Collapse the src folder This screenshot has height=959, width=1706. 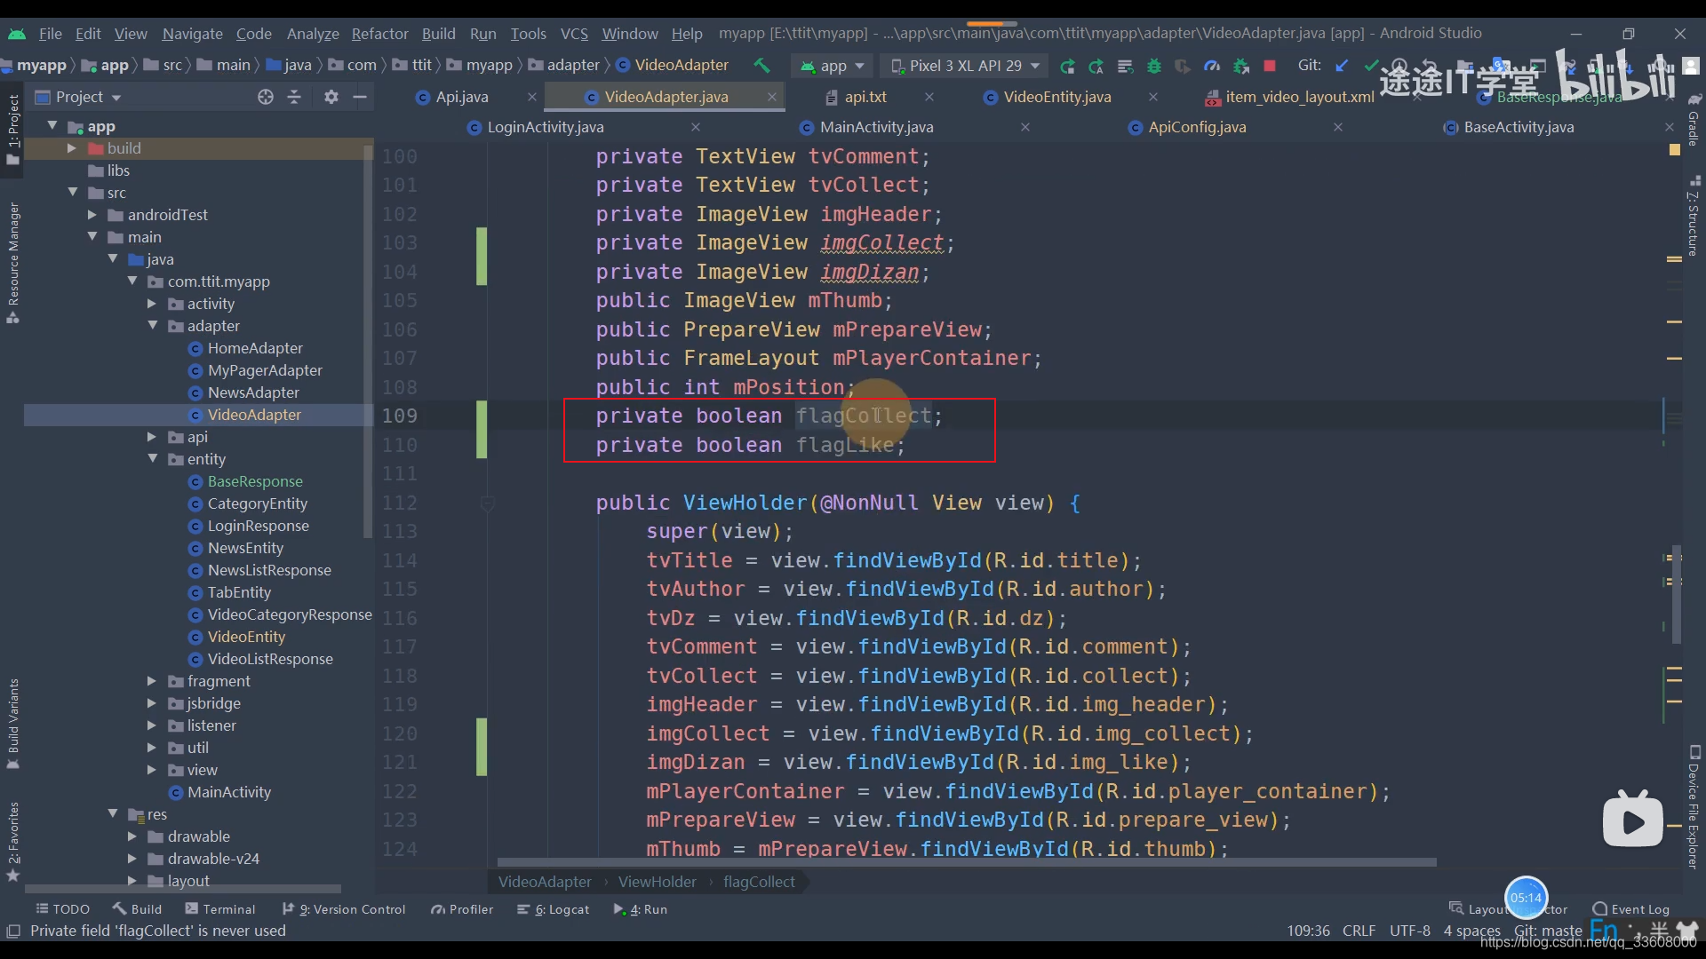[72, 193]
